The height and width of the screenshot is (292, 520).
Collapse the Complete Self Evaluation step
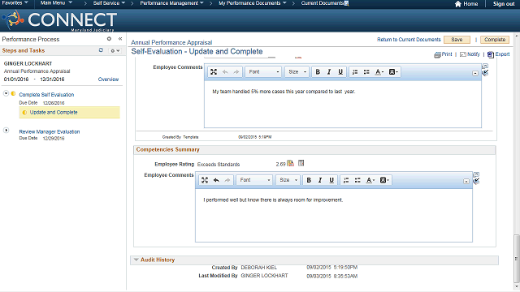6,93
